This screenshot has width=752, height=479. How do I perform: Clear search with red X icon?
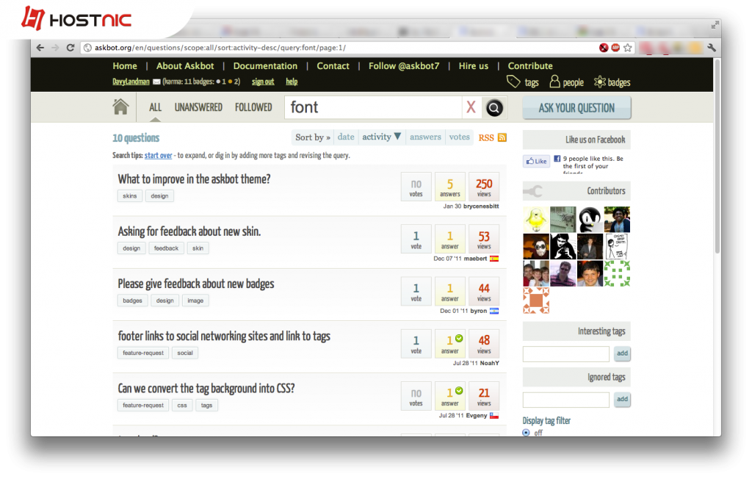pos(471,107)
